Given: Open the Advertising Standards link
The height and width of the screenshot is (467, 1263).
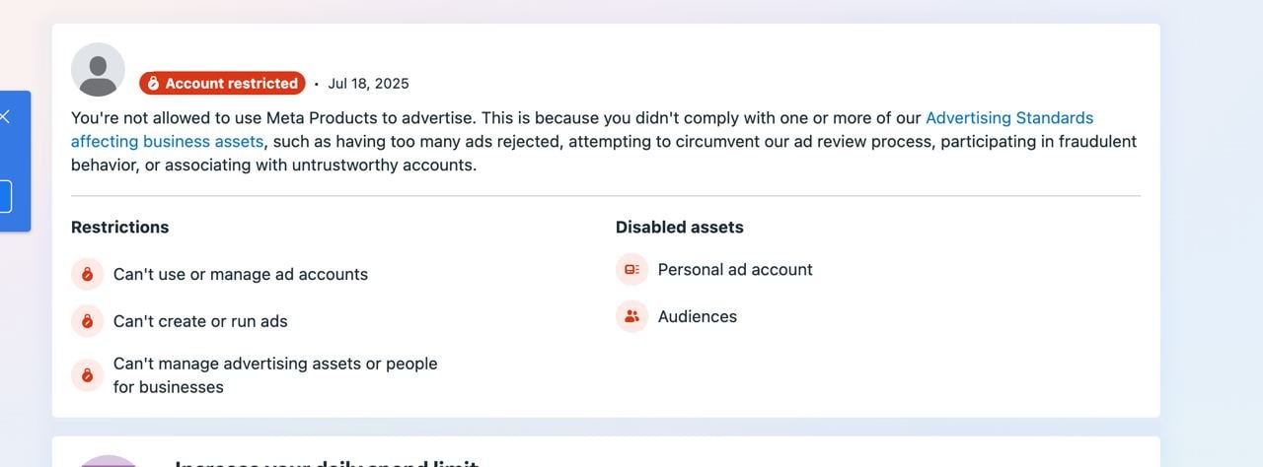Looking at the screenshot, I should (1008, 118).
